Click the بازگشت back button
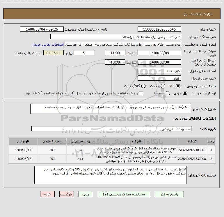 [x=67, y=194]
